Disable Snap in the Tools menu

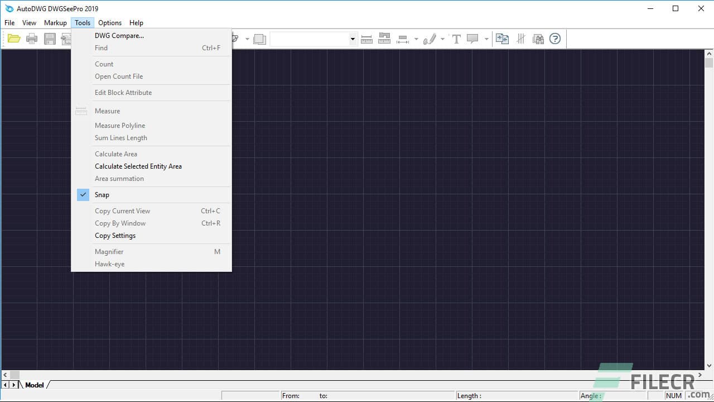[x=102, y=194]
